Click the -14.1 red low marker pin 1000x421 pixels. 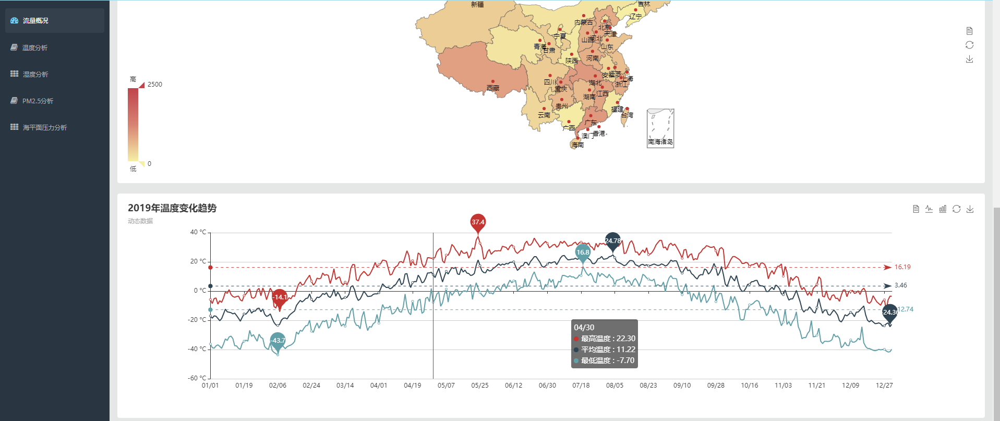pos(280,297)
